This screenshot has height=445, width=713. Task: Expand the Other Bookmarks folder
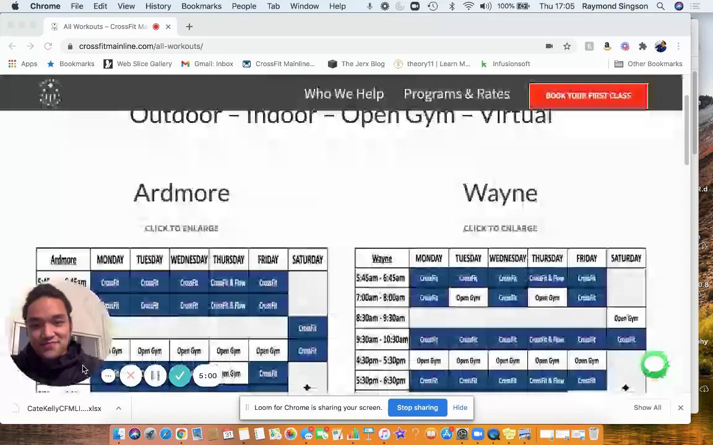pos(649,64)
